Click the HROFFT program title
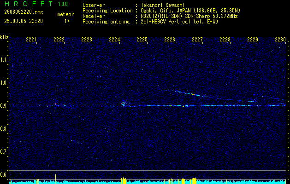Image resolution: width=290 pixels, height=184 pixels. pos(29,4)
